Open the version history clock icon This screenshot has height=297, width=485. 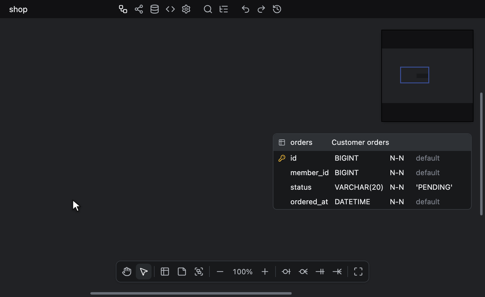tap(277, 9)
